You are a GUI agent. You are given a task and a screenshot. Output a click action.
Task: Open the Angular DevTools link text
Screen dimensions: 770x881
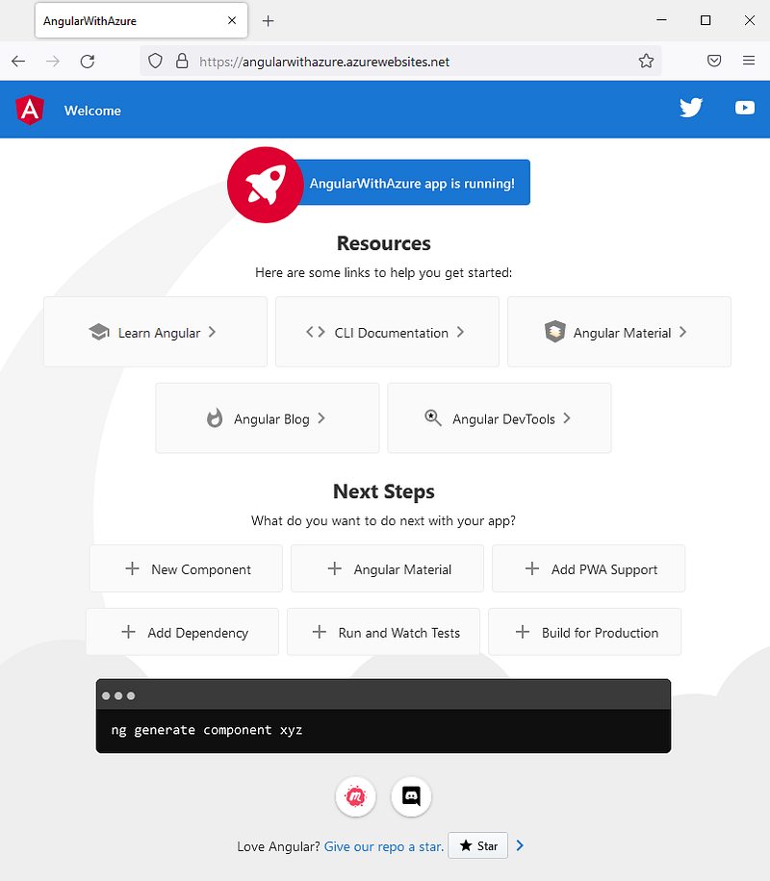coord(503,419)
